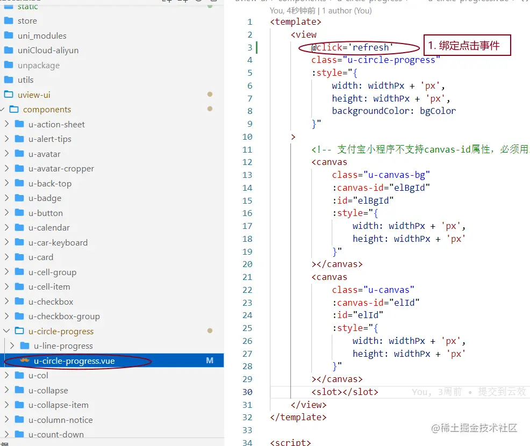Click the u-car-keyboard folder icon

[x=19, y=242]
